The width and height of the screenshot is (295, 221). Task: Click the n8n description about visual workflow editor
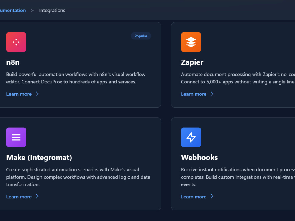[76, 78]
